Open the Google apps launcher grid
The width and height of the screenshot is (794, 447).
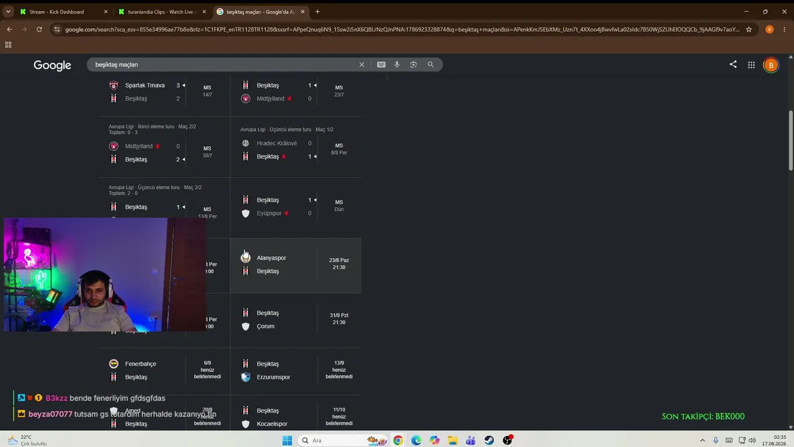(x=751, y=65)
